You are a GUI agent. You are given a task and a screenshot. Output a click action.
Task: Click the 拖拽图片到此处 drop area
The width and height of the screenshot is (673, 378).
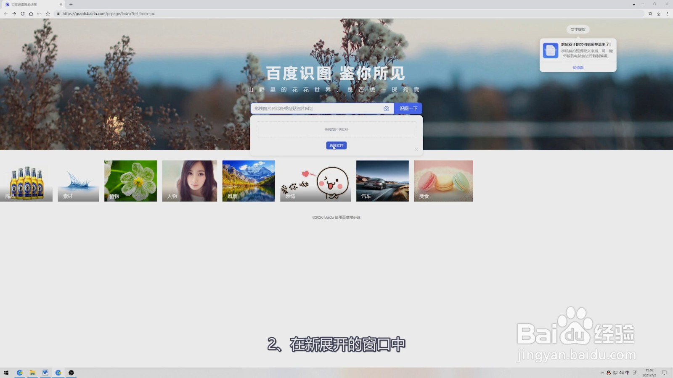point(336,129)
